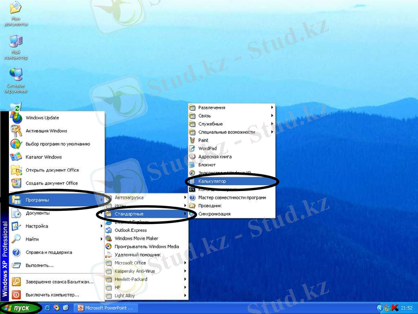Screen dimensions: 418x314
Task: Open Outlook Express menu entry
Action: click(x=131, y=230)
